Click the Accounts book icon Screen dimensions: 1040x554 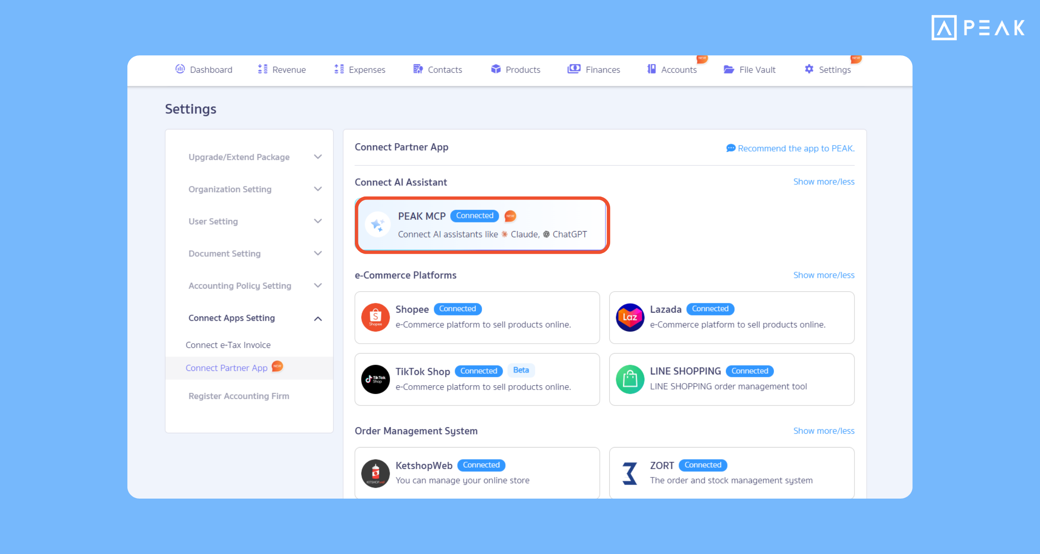tap(651, 69)
